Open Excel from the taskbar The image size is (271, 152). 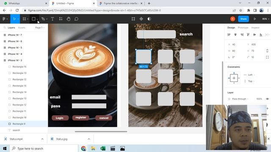point(103,148)
